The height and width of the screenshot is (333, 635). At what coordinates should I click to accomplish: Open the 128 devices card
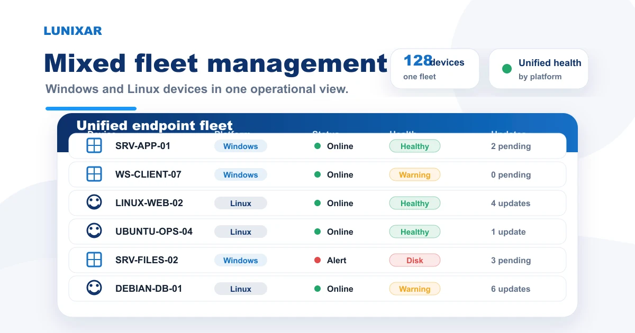435,69
